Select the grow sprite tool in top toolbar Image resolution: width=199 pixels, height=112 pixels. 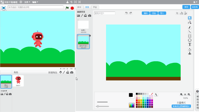(x=76, y=2)
